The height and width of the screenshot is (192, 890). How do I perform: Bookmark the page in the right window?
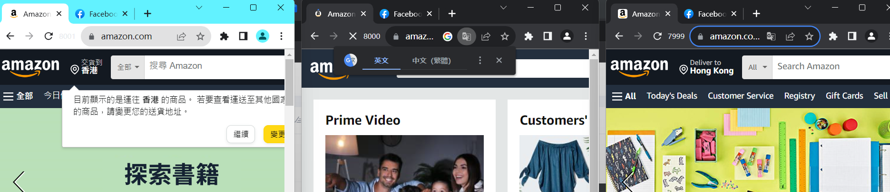(x=809, y=37)
